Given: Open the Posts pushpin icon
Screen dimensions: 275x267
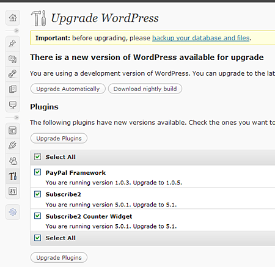Looking at the screenshot, I should [13, 43].
